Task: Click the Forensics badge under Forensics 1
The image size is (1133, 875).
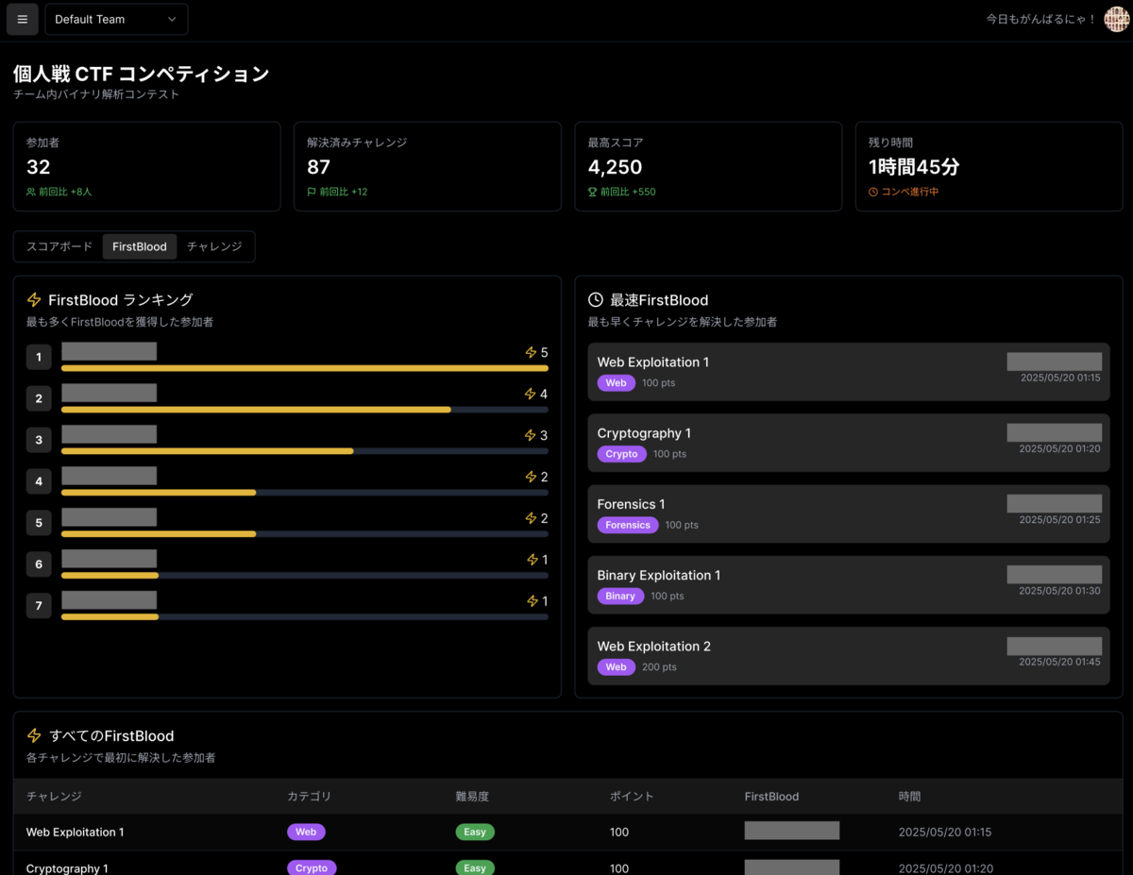Action: [627, 524]
